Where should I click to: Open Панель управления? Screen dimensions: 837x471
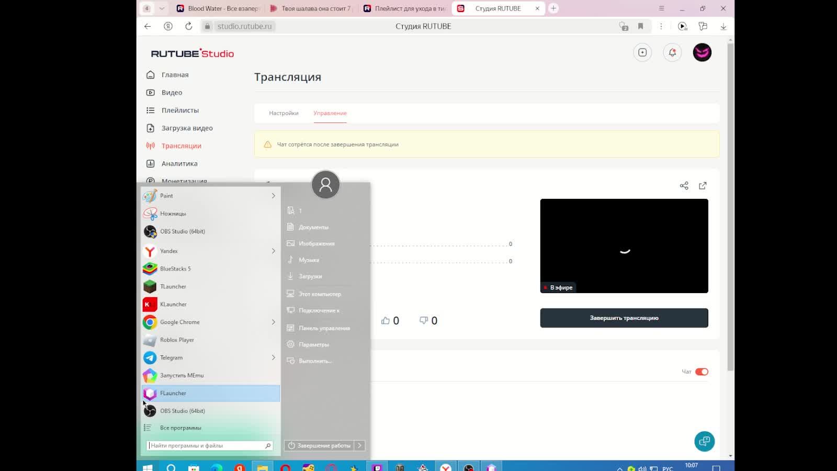pos(324,328)
